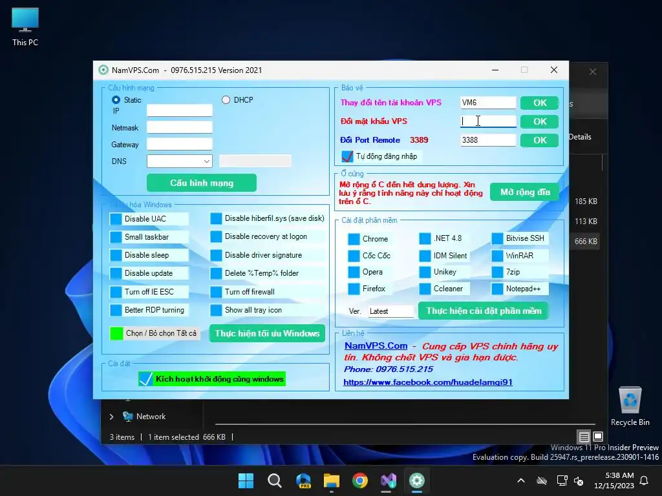Image resolution: width=662 pixels, height=496 pixels.
Task: Click Thực hiện cài đặt phần mềm button
Action: (484, 311)
